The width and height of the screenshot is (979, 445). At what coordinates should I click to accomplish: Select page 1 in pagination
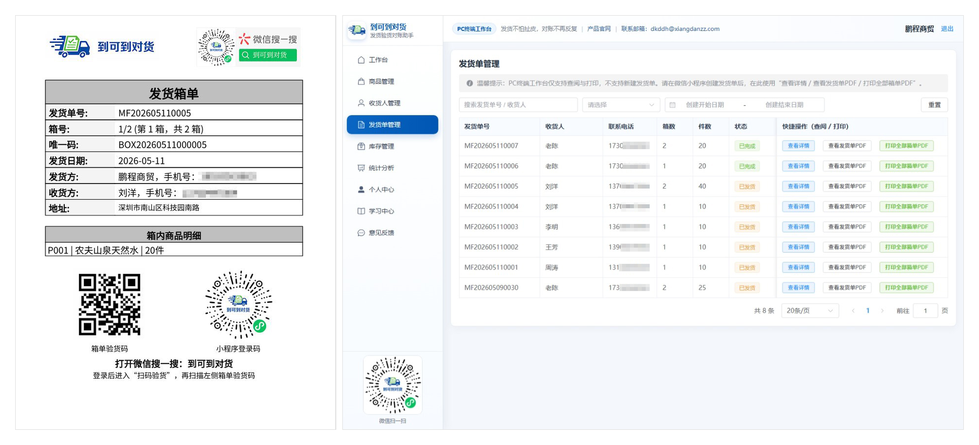(868, 311)
